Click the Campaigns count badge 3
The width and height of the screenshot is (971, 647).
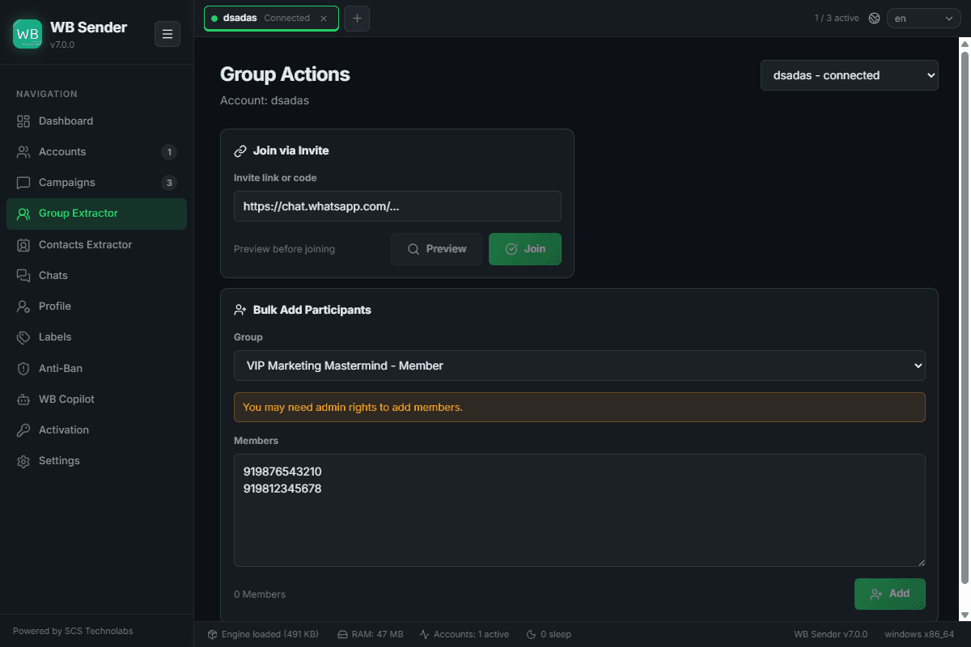pyautogui.click(x=169, y=183)
